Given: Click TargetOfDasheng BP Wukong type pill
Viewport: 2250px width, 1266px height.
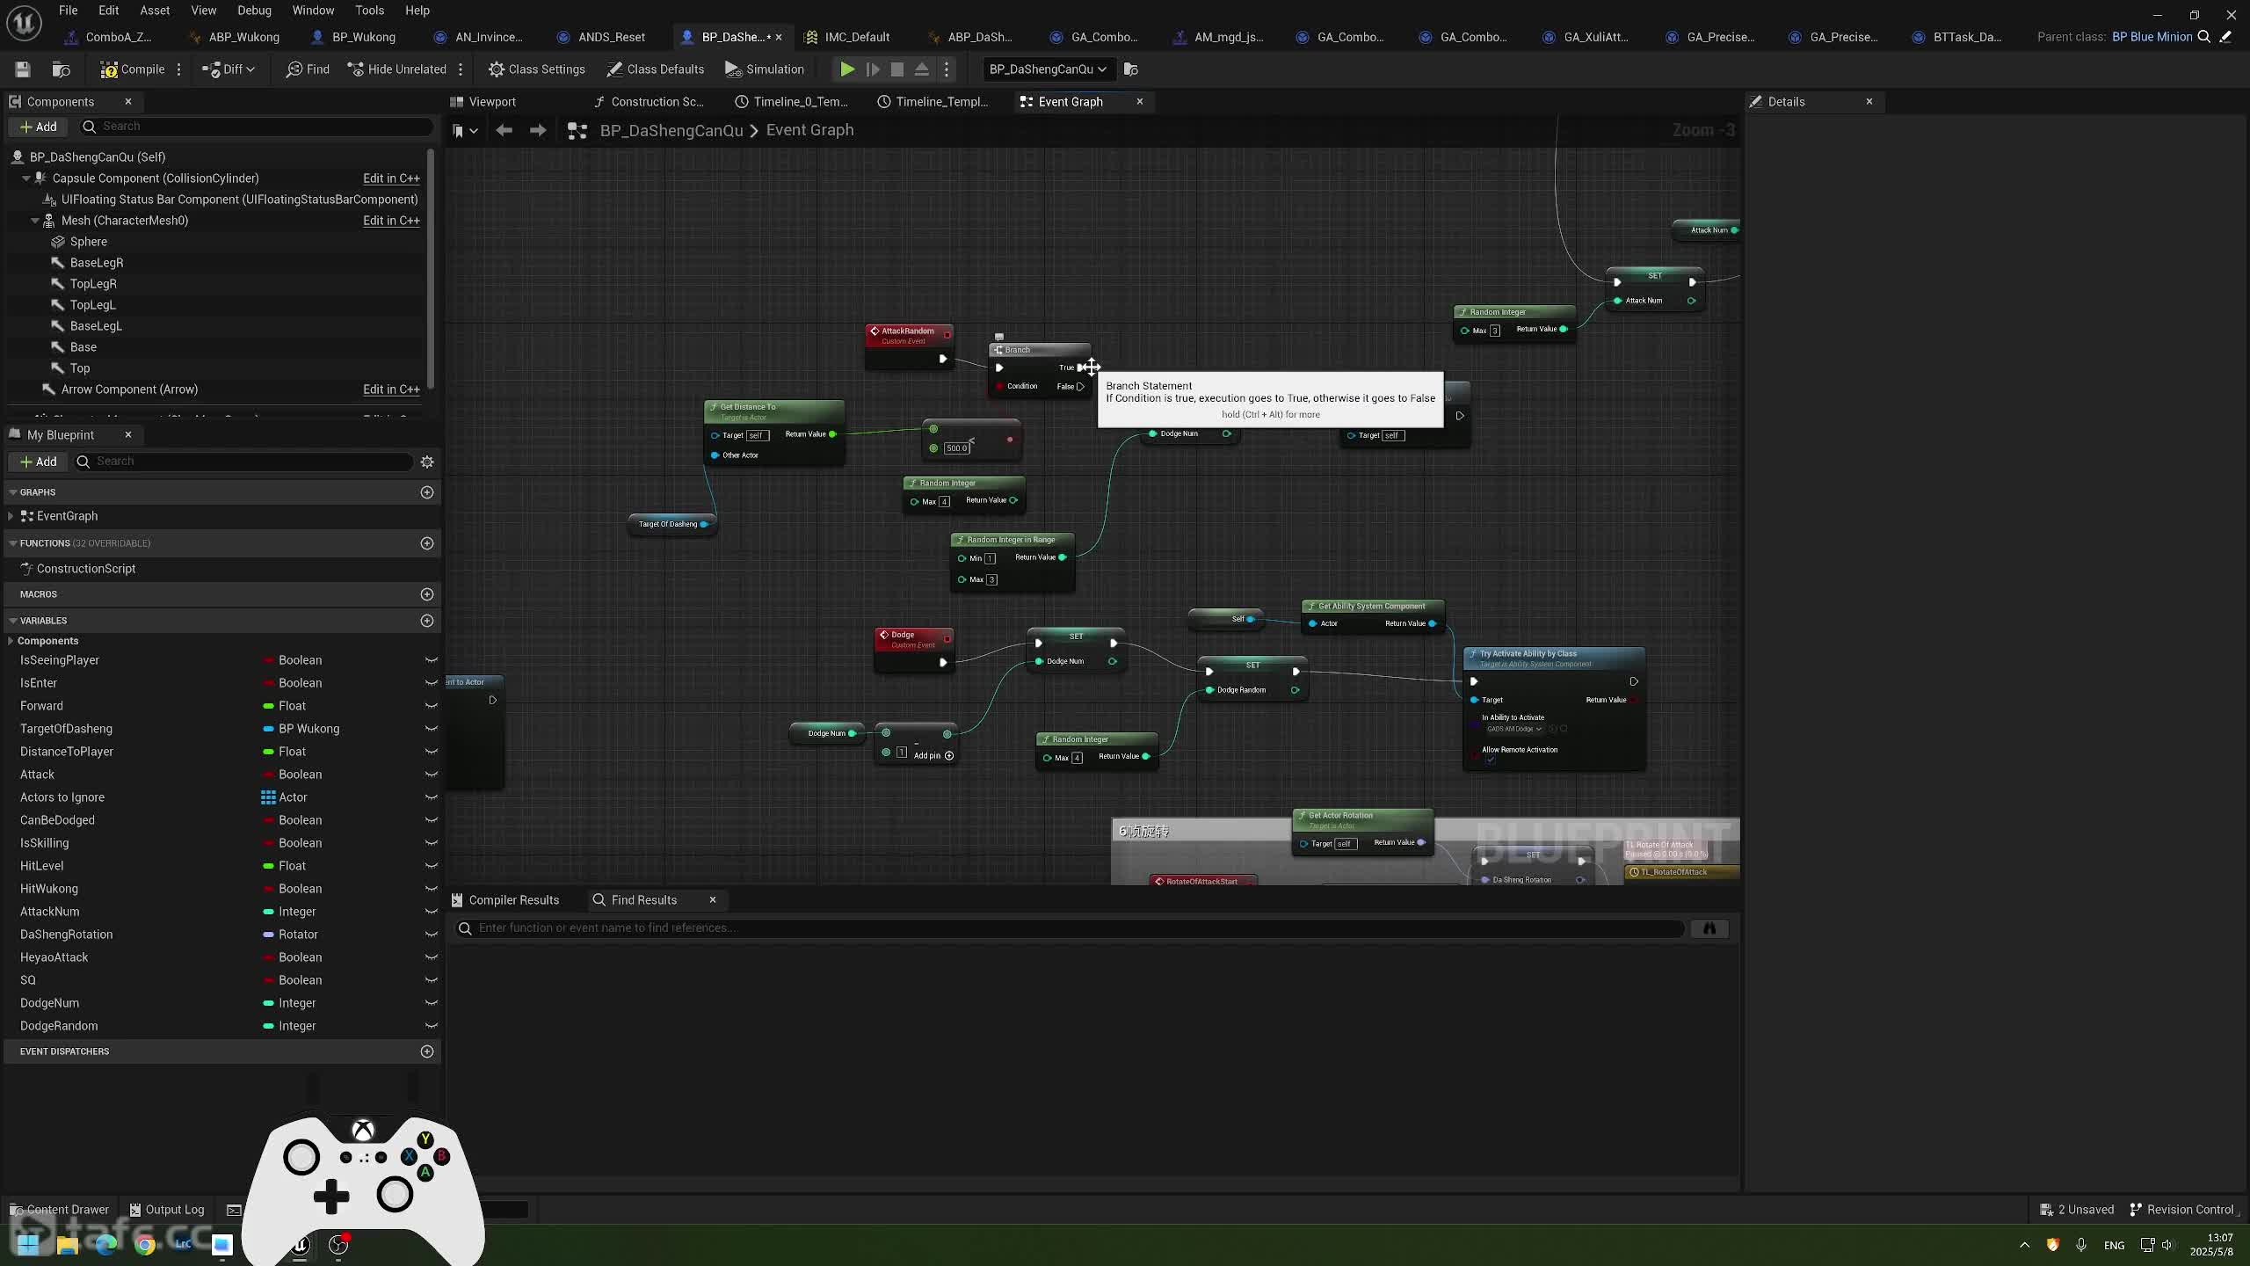Looking at the screenshot, I should pos(301,729).
